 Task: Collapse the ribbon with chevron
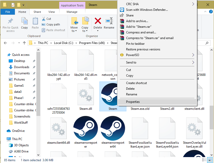click(x=205, y=12)
